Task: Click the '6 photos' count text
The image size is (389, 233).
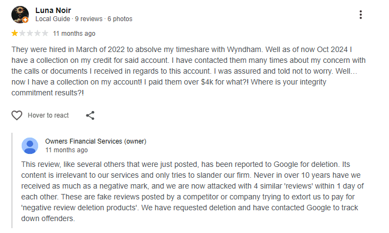Action: tap(120, 19)
